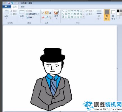Switch to the View ribbon tab
122x112 pixels.
(22, 7)
